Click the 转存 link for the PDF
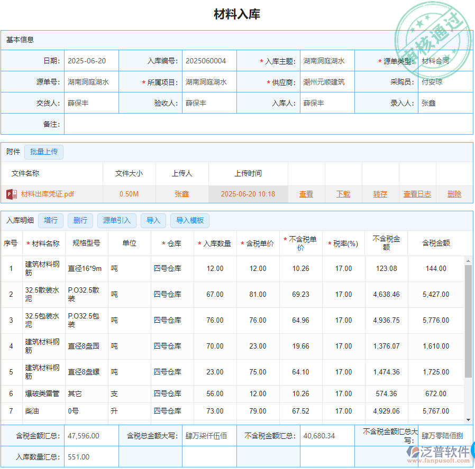 [380, 194]
